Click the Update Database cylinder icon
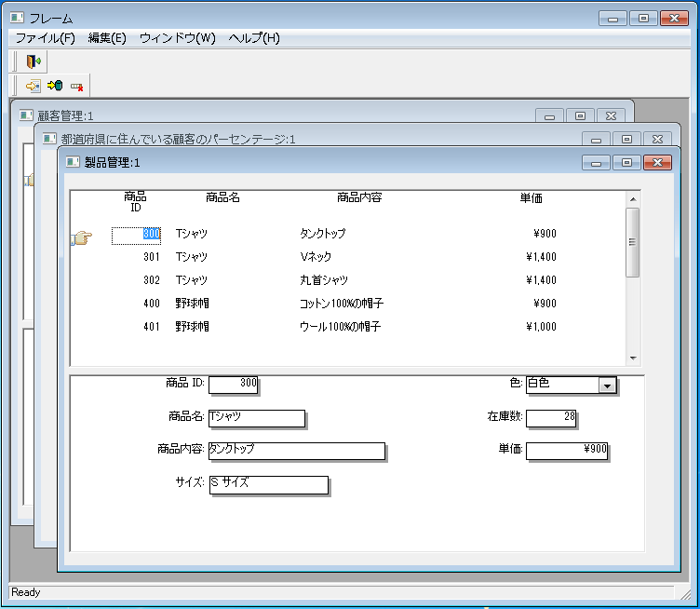The width and height of the screenshot is (700, 609). 55,86
